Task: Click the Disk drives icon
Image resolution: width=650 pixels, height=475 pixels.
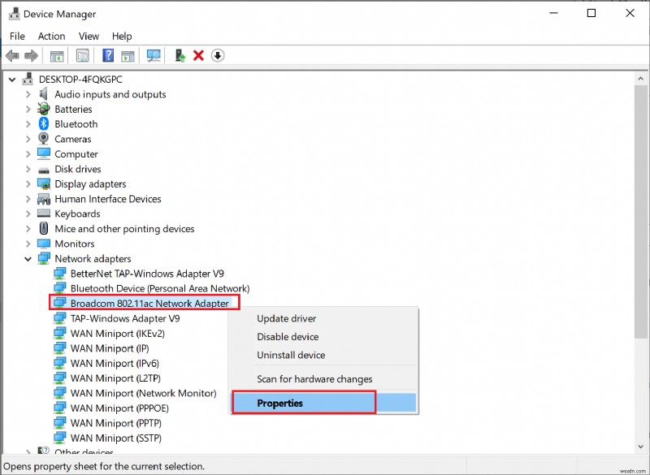Action: (44, 170)
